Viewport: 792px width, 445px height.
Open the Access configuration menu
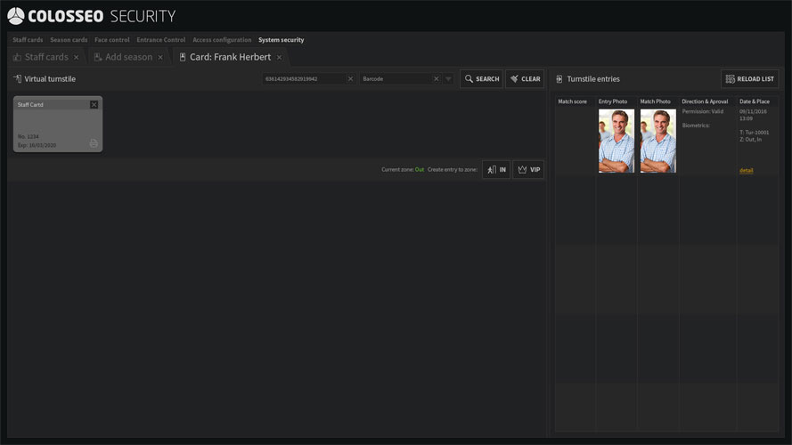click(x=222, y=40)
